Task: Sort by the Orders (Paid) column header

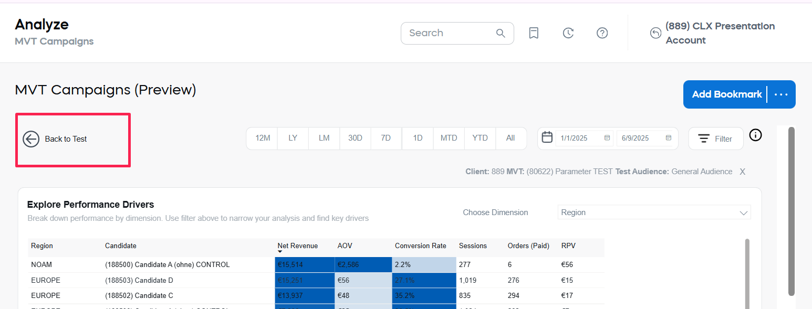Action: (x=528, y=246)
